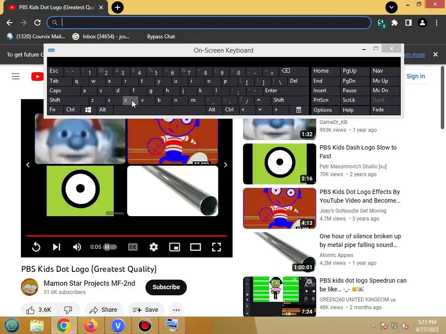This screenshot has height=334, width=446.
Task: Click the red video progress bar
Action: [127, 236]
